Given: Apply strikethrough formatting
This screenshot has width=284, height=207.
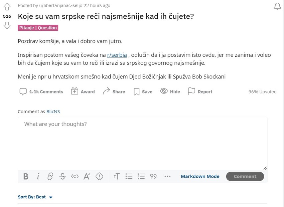Looking at the screenshot, I should click(62, 176).
